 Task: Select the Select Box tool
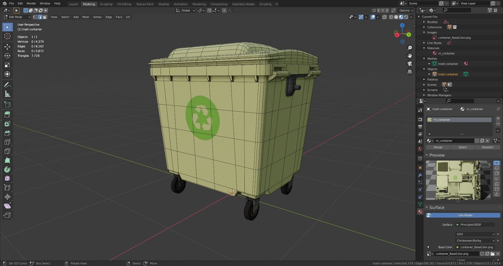[x=7, y=27]
